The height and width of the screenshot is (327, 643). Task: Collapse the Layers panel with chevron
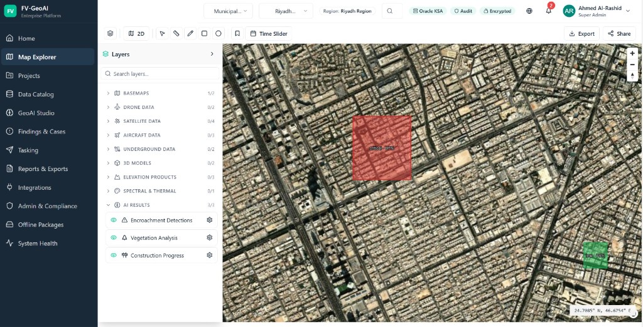(212, 54)
